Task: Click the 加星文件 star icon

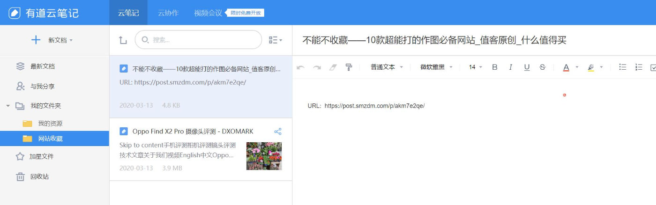Action: tap(20, 156)
